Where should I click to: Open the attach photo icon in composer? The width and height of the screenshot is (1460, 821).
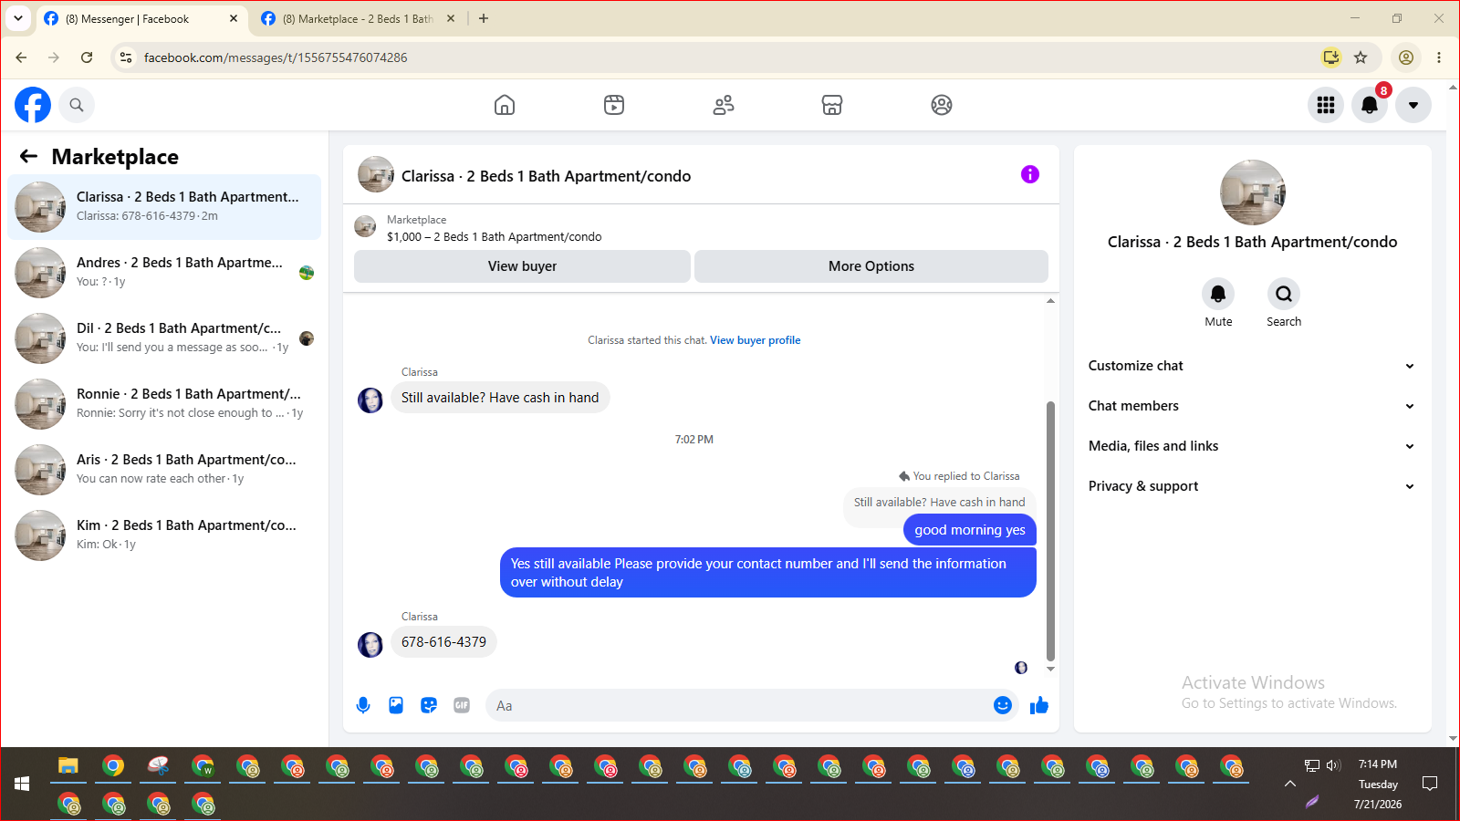(396, 705)
